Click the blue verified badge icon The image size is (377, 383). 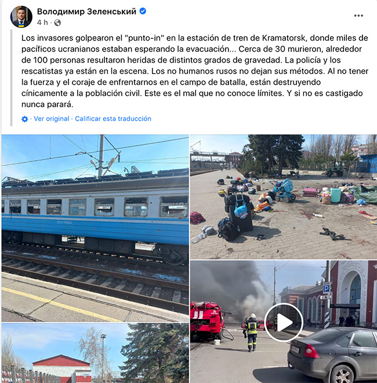point(143,11)
